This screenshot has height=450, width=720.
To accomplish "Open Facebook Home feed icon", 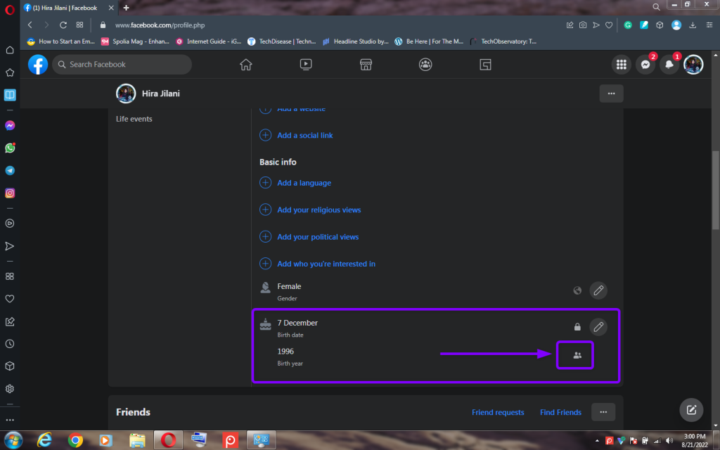I will point(245,65).
